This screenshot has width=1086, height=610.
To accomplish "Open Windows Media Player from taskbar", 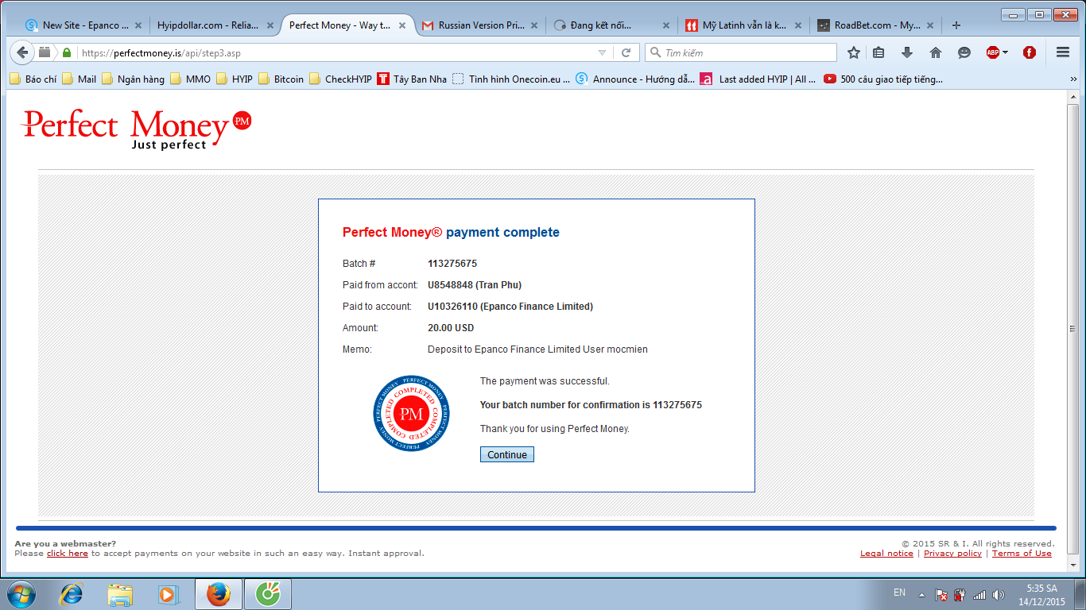I will 168,594.
